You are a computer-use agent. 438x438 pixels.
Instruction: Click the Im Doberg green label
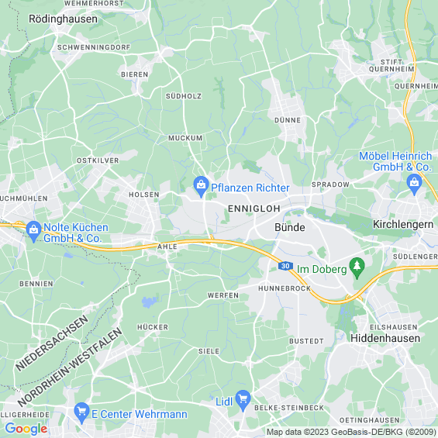pos(322,269)
